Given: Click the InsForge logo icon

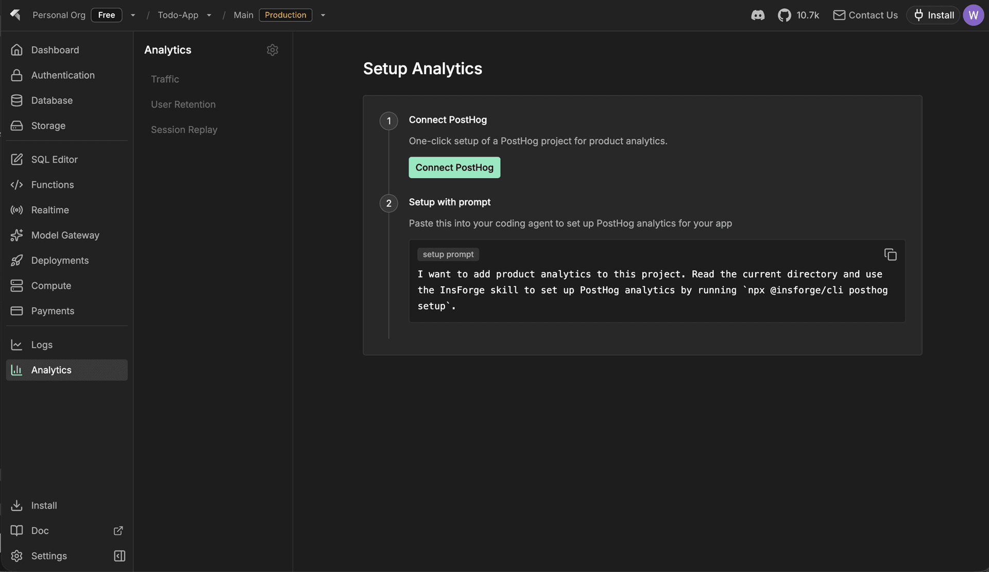Looking at the screenshot, I should (15, 15).
